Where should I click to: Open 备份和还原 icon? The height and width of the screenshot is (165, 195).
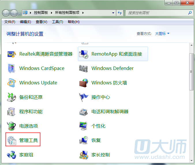click(12, 97)
